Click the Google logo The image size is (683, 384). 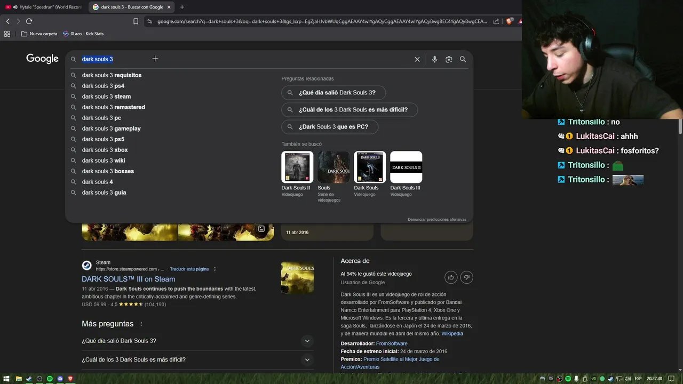[42, 59]
